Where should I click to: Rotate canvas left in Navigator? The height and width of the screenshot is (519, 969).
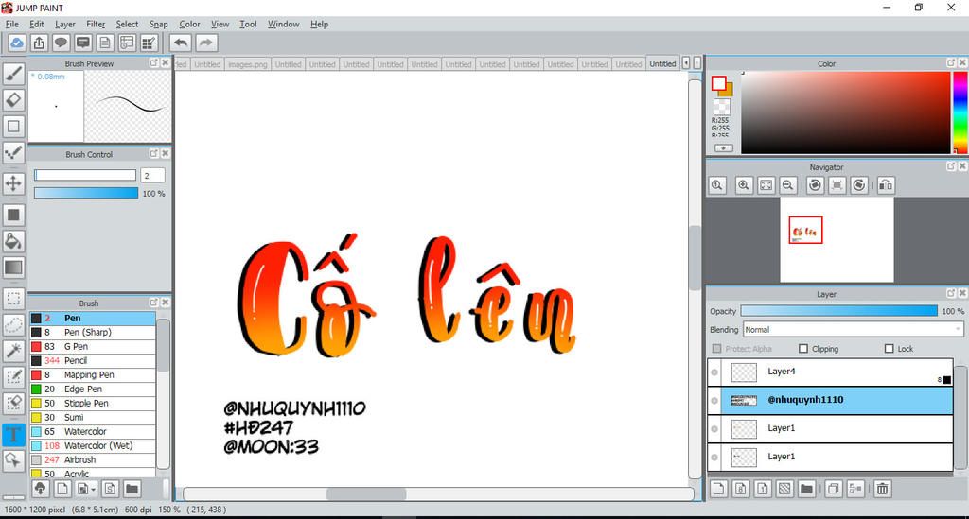click(815, 185)
